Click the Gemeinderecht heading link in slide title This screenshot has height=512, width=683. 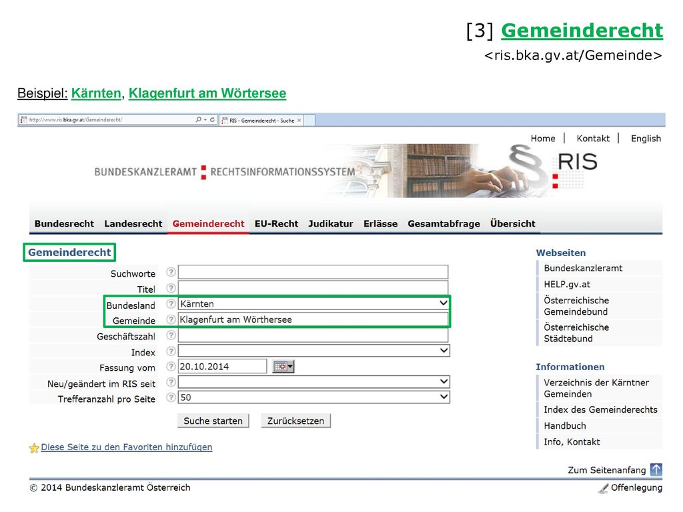582,31
